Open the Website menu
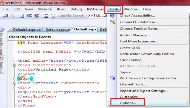Image resolution: width=190 pixels, height=108 pixels. point(45,9)
